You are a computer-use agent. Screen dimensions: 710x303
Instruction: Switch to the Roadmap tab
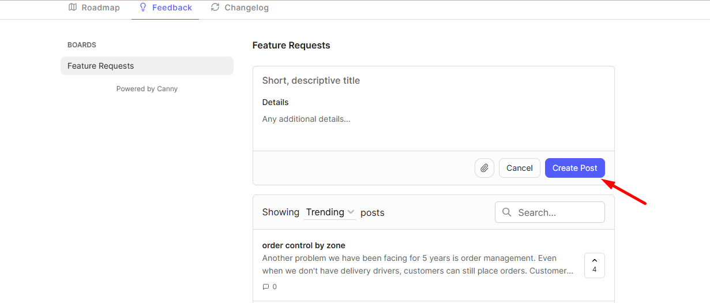[x=94, y=8]
